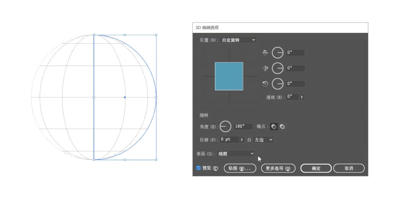This screenshot has width=412, height=199.
Task: Turn on the second 端点 cap icon
Action: [282, 127]
